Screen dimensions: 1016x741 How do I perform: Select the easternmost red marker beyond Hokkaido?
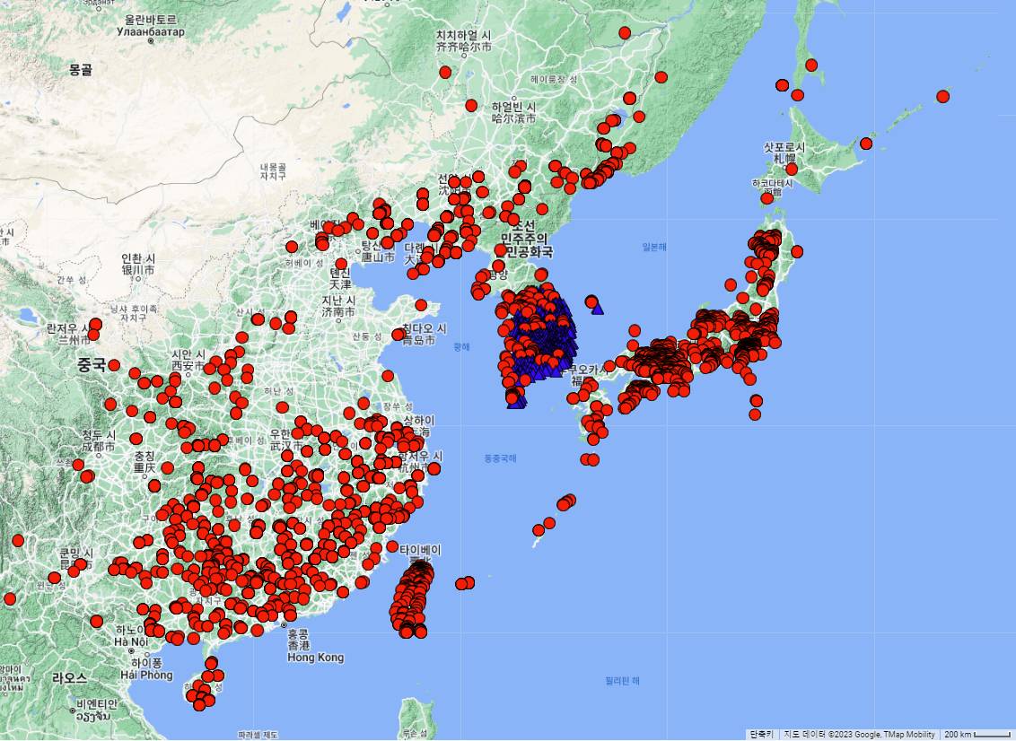(942, 96)
